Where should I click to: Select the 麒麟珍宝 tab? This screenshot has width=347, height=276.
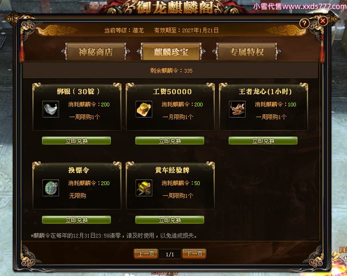(171, 52)
